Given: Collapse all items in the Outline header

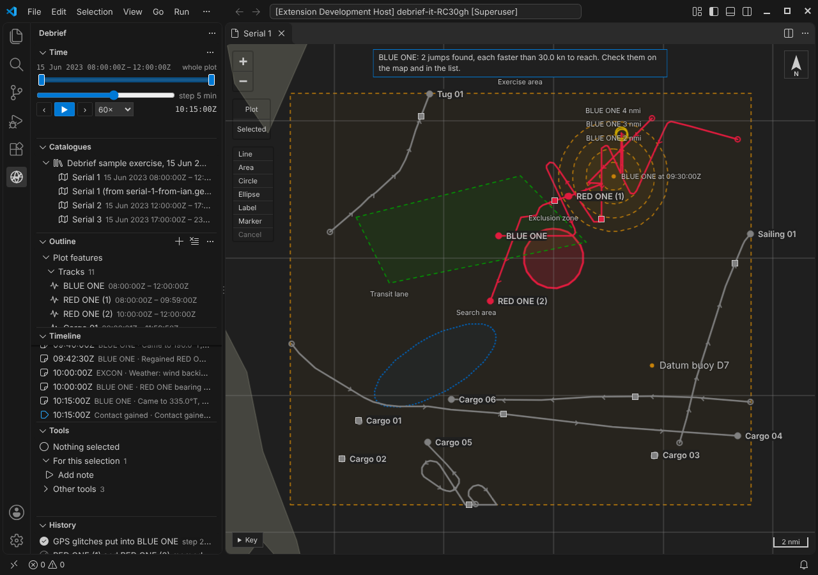Looking at the screenshot, I should pos(194,241).
